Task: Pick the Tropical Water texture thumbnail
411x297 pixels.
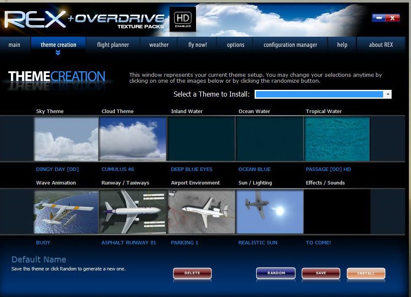Action: [337, 139]
